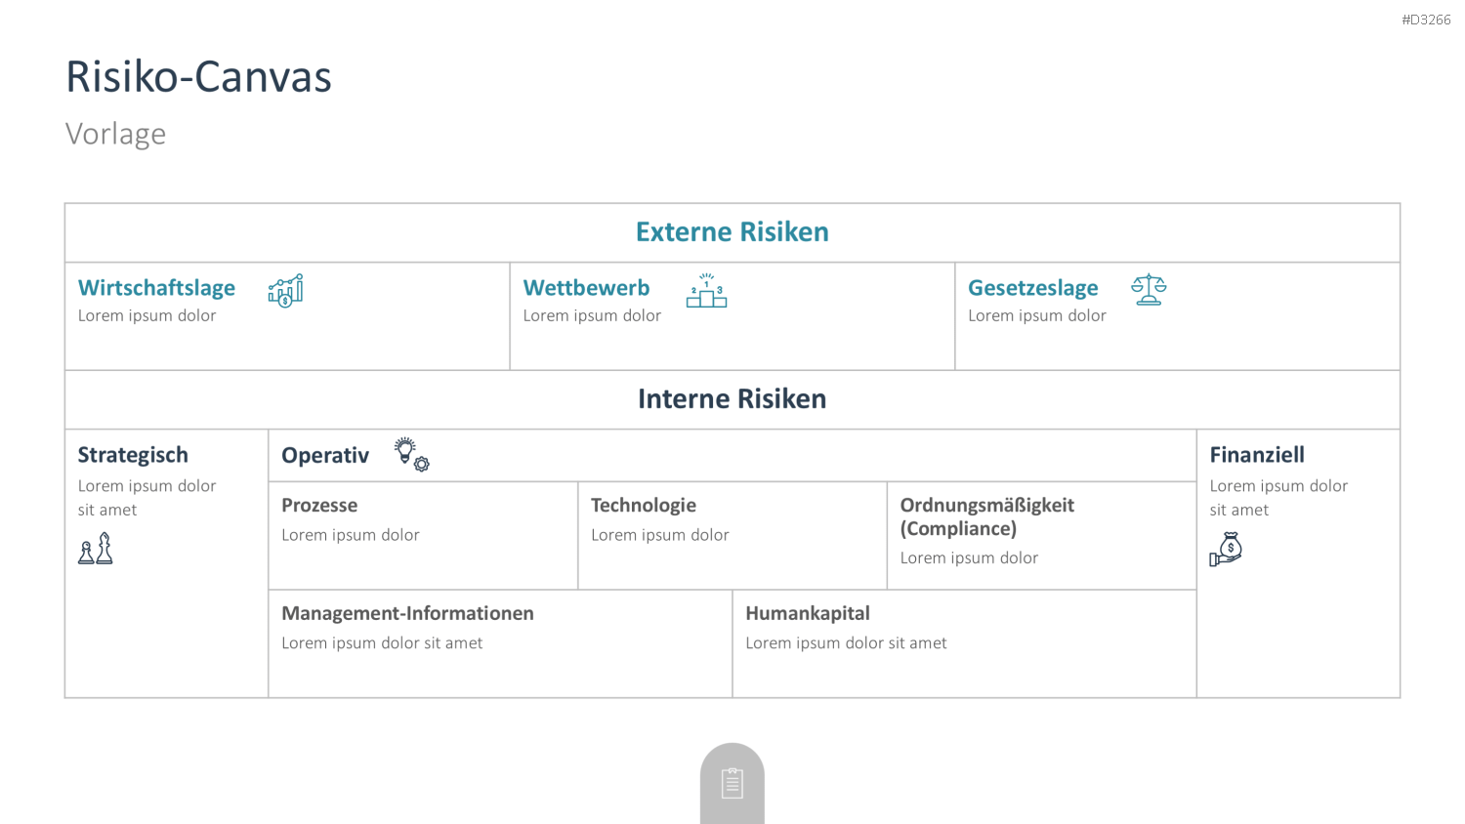Select the Ordnungsmäßigkeit (Compliance) heading

(x=987, y=516)
